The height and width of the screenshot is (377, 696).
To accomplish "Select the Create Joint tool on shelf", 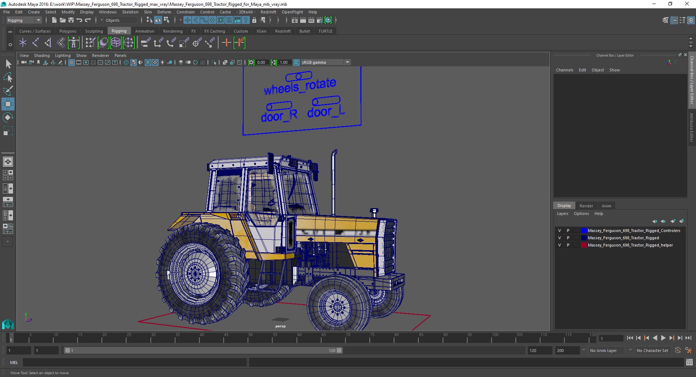I will coord(36,43).
